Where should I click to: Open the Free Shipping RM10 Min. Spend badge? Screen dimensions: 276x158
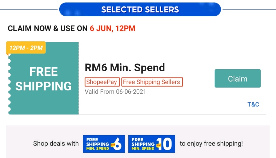pyautogui.click(x=151, y=144)
